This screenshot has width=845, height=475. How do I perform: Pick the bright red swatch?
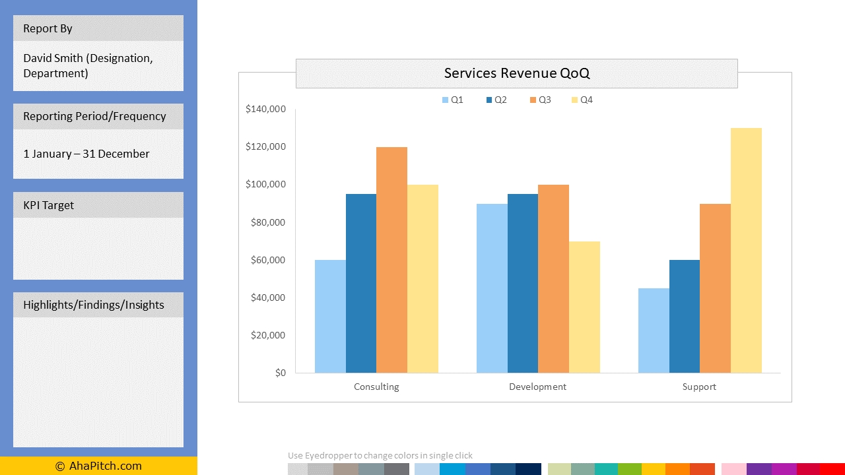tap(832, 469)
